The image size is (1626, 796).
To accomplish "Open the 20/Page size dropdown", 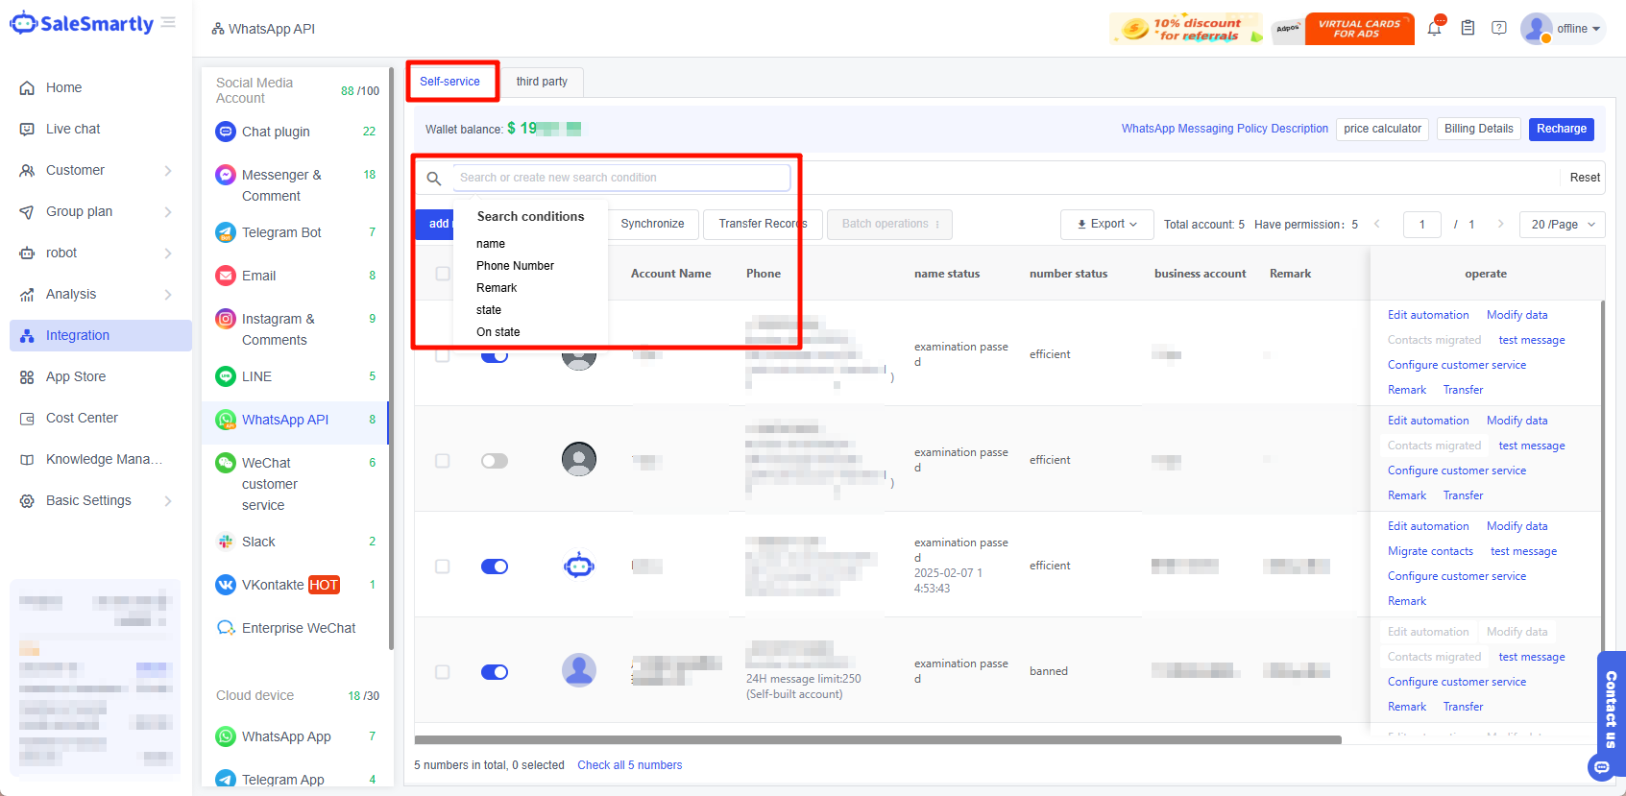I will [x=1562, y=225].
